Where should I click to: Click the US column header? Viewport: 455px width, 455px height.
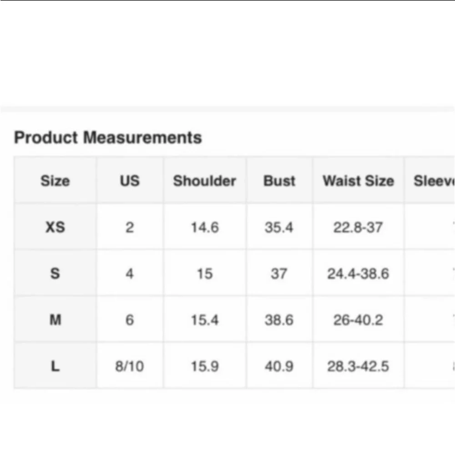tap(130, 181)
